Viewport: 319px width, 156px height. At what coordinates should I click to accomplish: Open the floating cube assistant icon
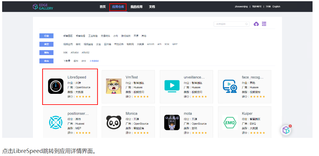pos(286,130)
